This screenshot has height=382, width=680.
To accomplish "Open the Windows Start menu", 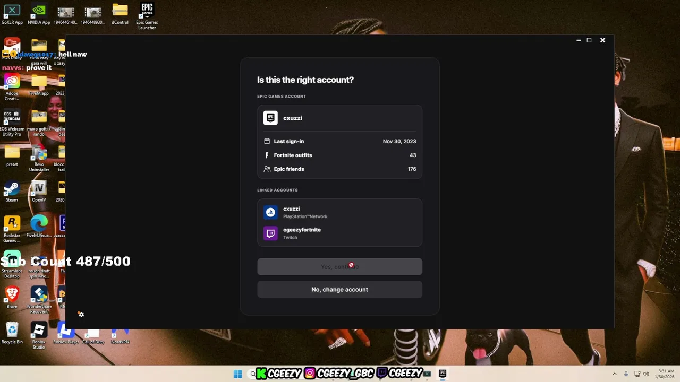I will [x=237, y=374].
